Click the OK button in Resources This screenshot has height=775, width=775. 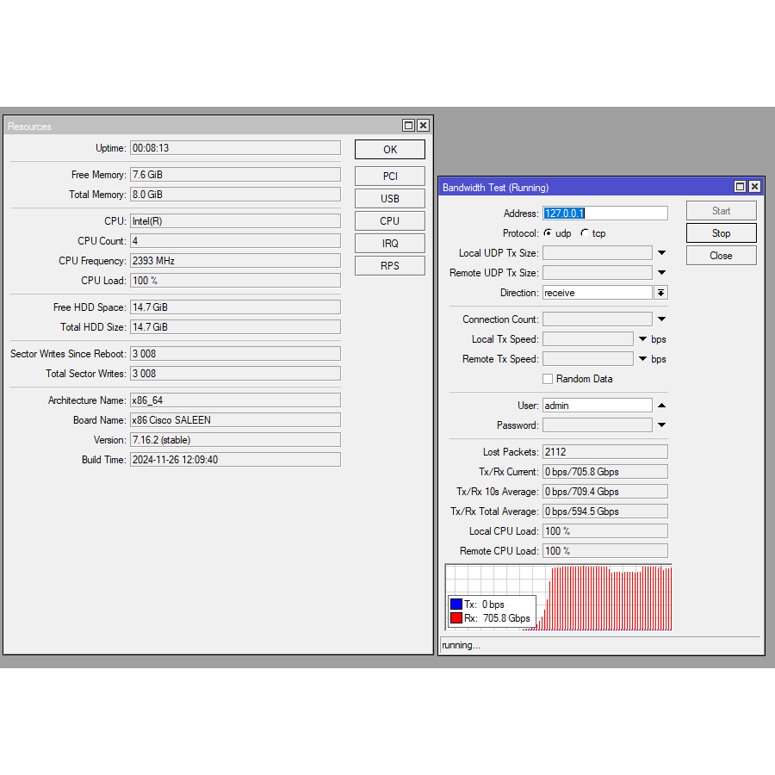tap(389, 150)
